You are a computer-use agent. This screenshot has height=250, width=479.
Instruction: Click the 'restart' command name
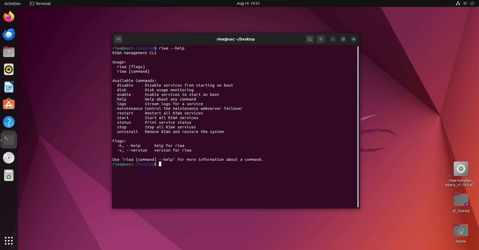(x=125, y=113)
